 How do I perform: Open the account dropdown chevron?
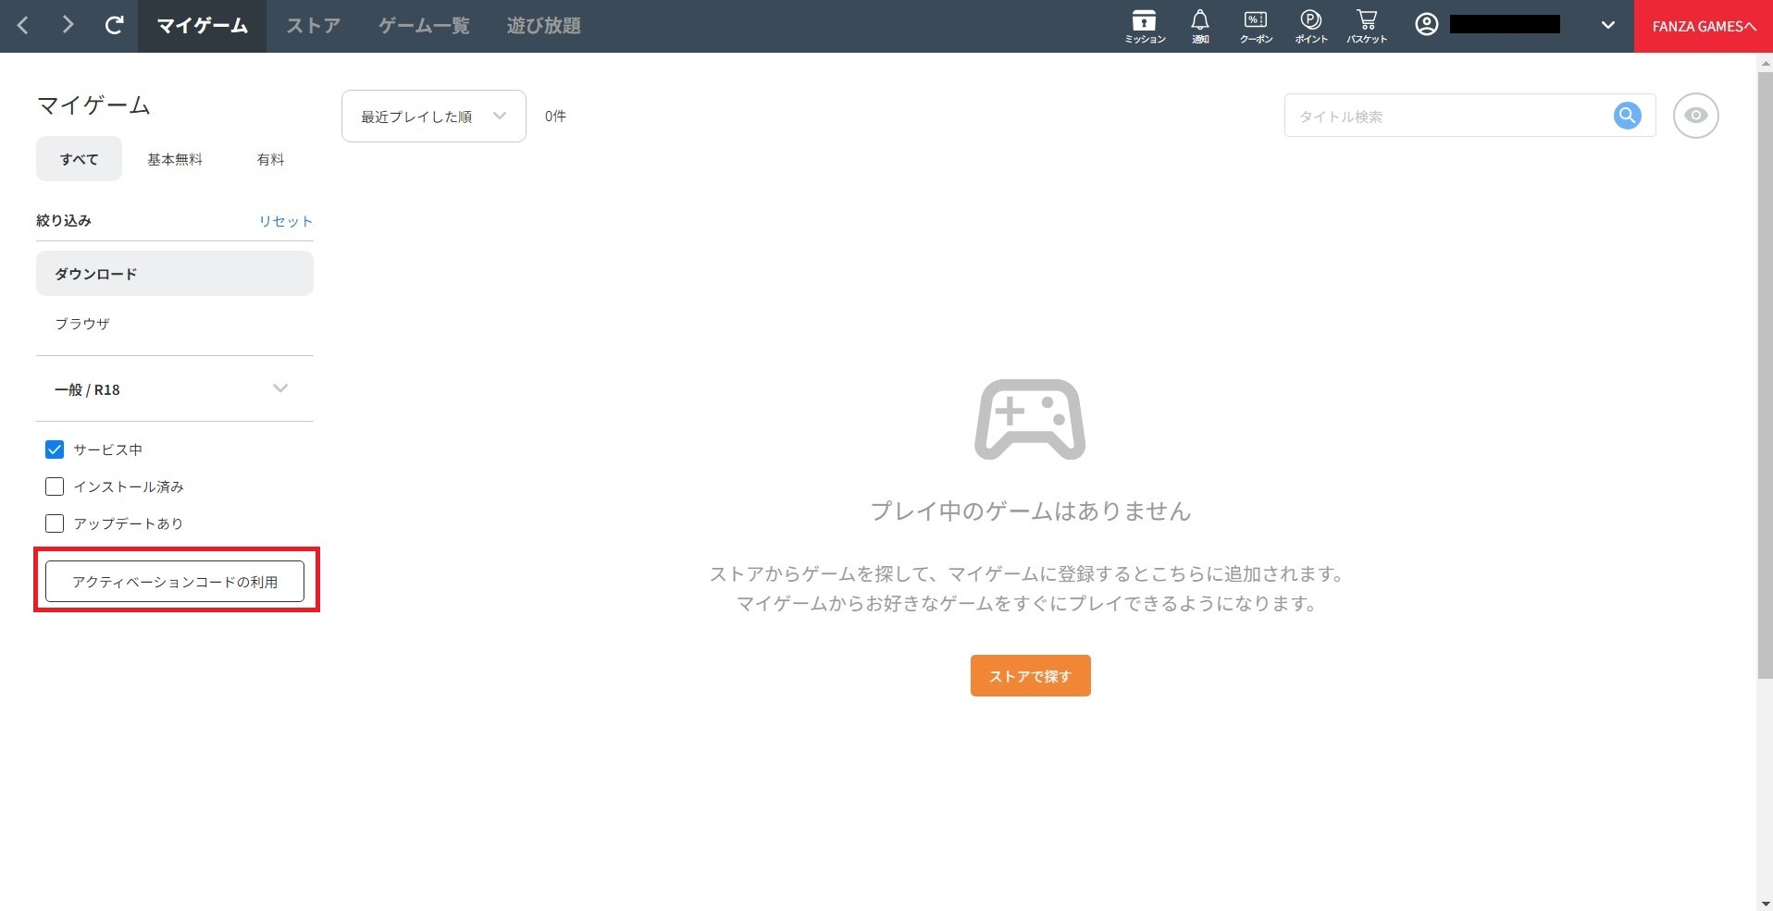point(1608,26)
